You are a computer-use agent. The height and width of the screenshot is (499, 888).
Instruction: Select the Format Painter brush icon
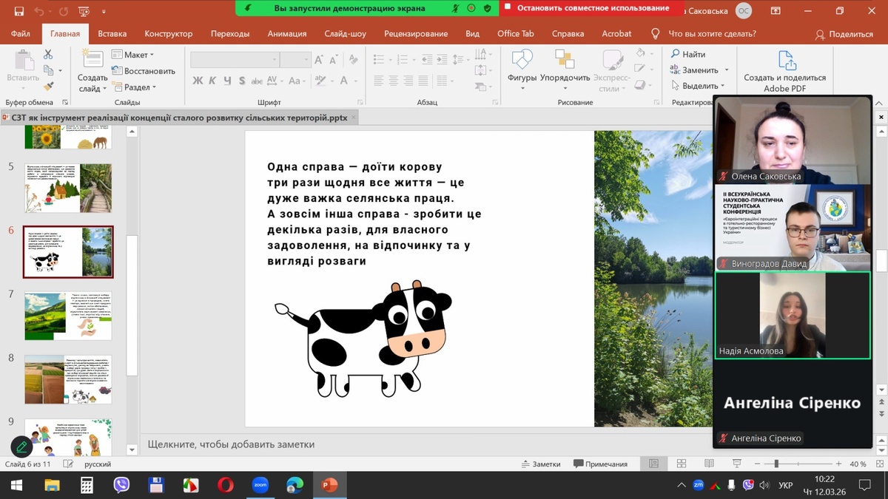(x=48, y=86)
